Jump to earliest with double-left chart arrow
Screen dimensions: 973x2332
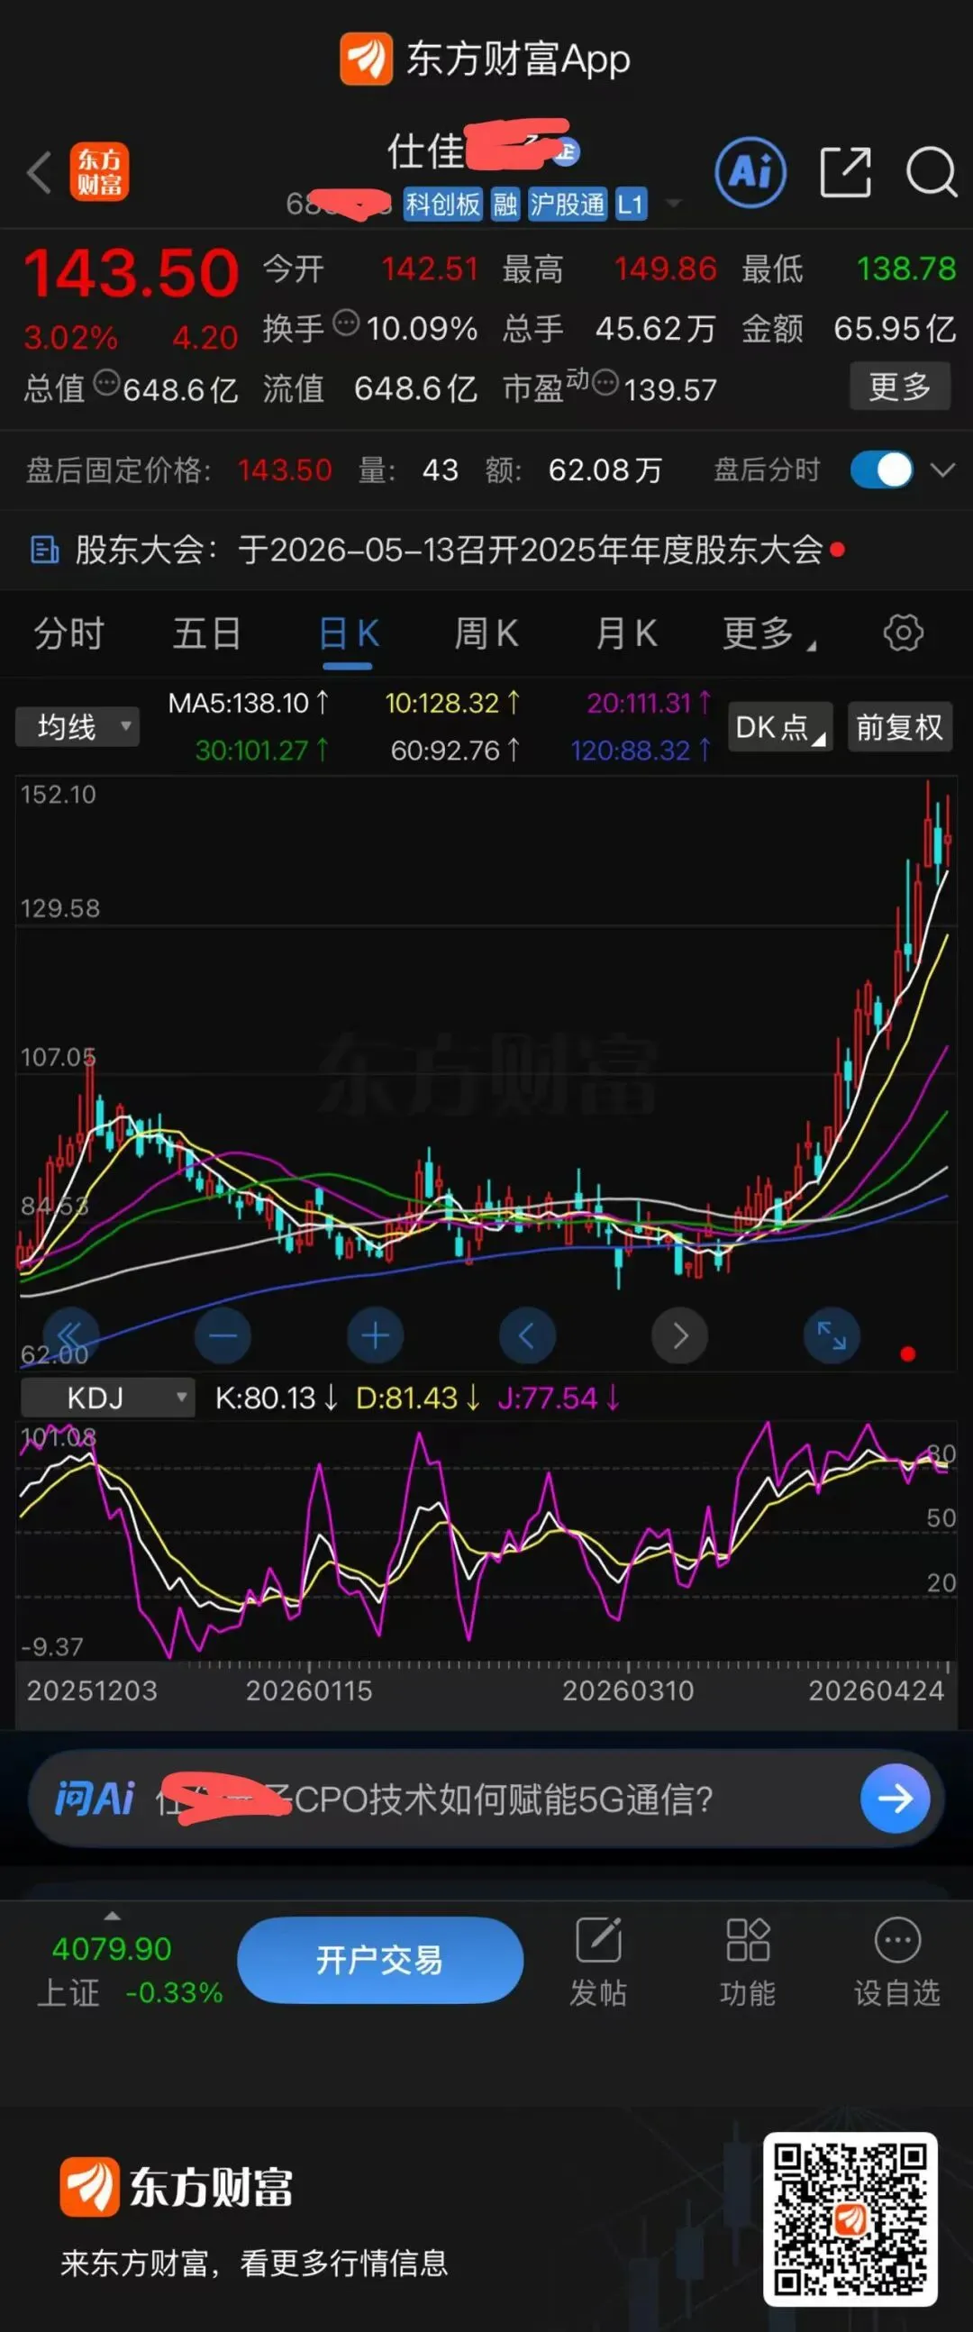pyautogui.click(x=70, y=1335)
